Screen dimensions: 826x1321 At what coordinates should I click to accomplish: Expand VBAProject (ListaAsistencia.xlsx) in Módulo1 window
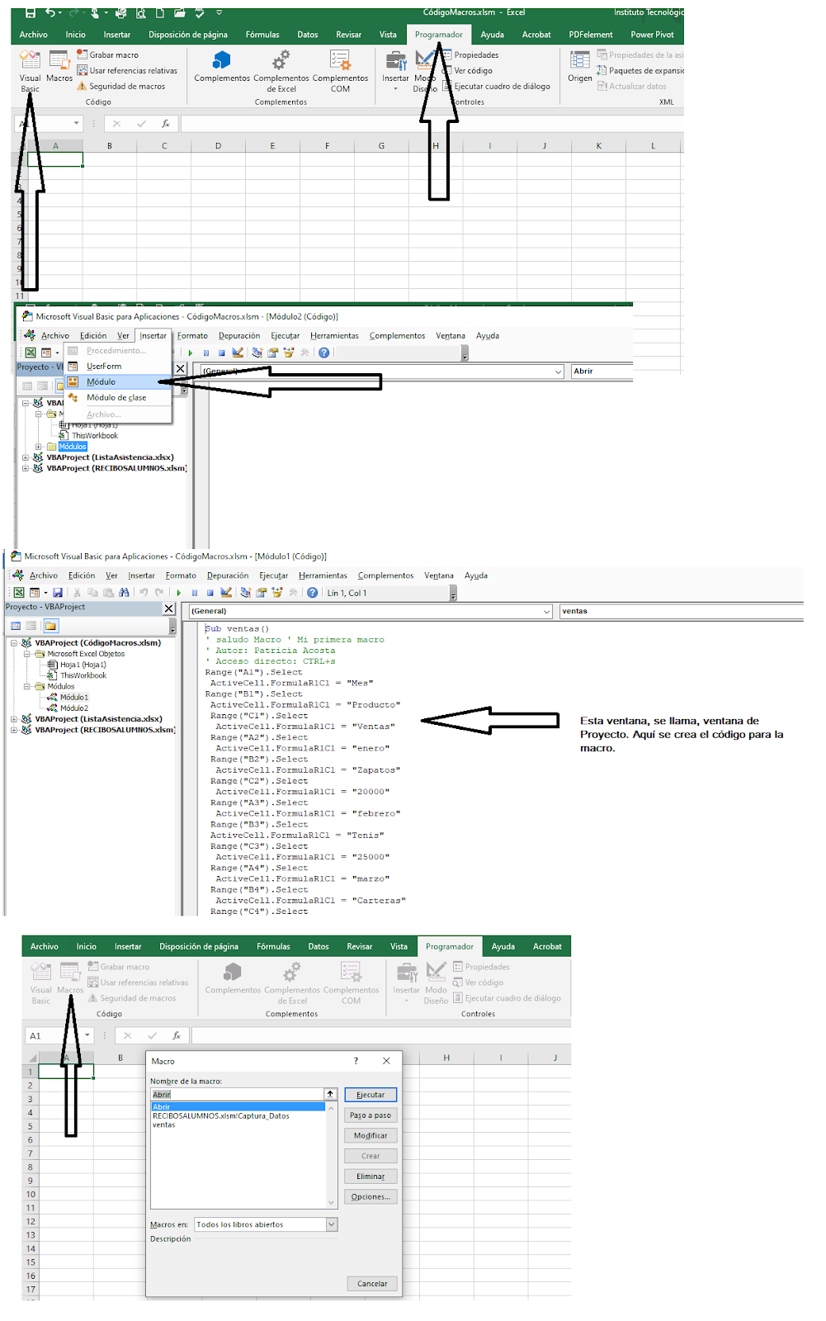click(14, 719)
